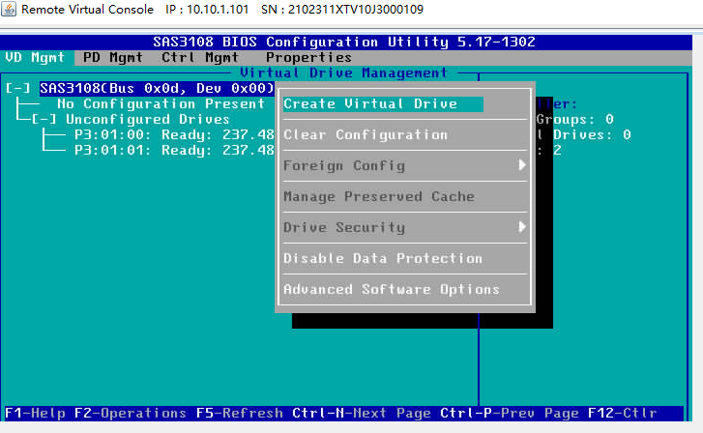The width and height of the screenshot is (703, 433).
Task: Select No Configuration Present tree row
Action: click(161, 104)
